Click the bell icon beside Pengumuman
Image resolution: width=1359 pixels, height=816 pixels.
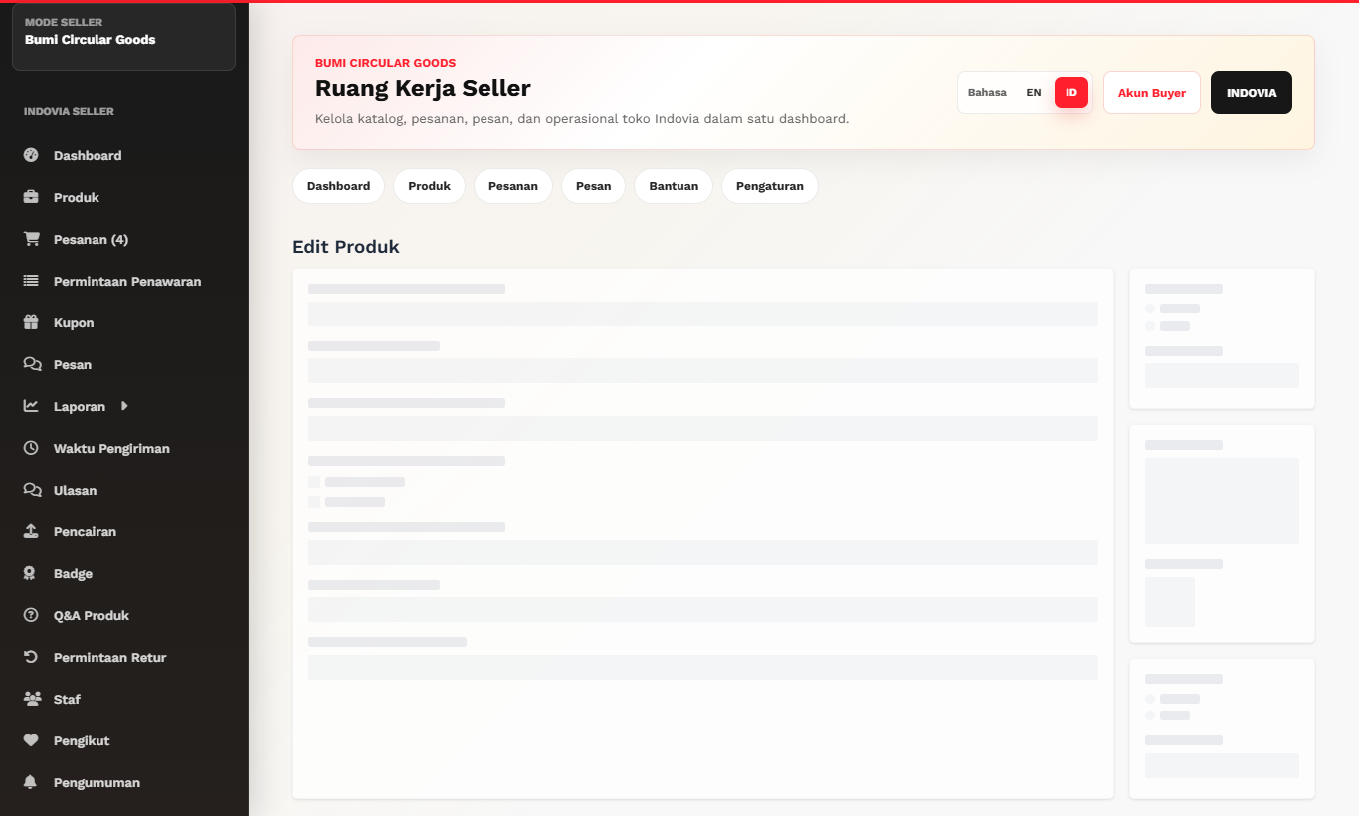(x=31, y=782)
